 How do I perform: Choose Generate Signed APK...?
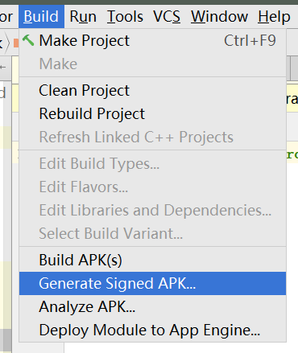coord(152,283)
